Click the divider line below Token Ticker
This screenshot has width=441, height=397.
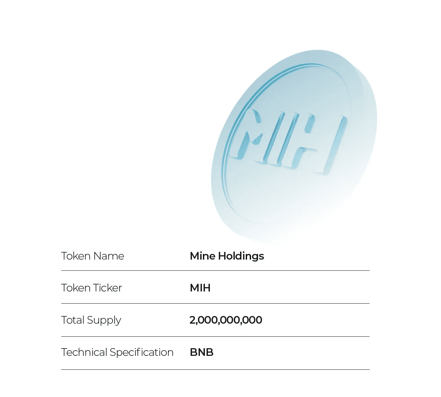[x=215, y=303]
